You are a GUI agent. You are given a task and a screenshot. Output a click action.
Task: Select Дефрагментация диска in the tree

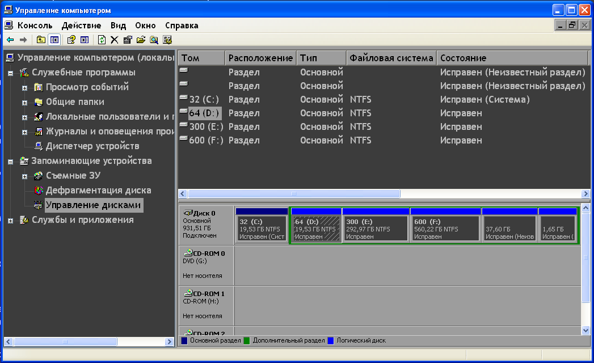click(98, 191)
